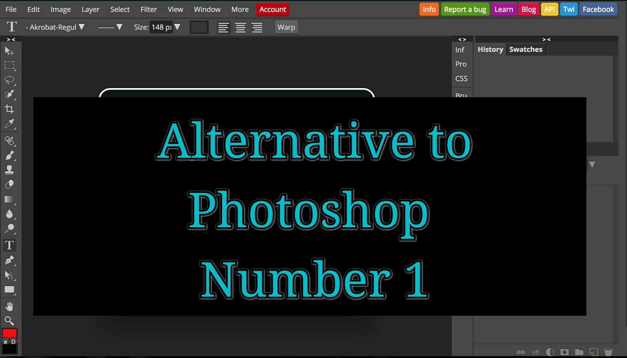Open layer effects via 'eff' icon
627x358 pixels.
pyautogui.click(x=535, y=352)
